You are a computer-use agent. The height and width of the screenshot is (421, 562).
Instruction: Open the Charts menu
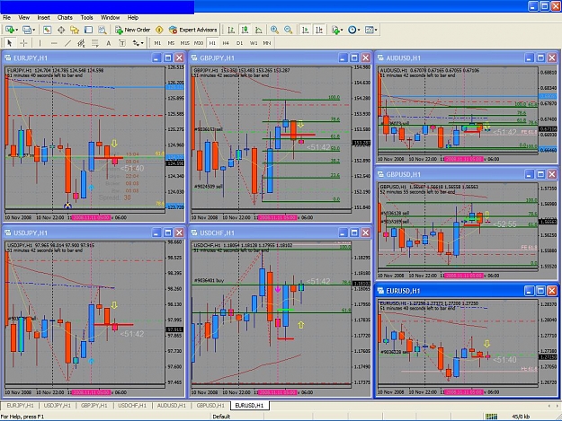65,18
